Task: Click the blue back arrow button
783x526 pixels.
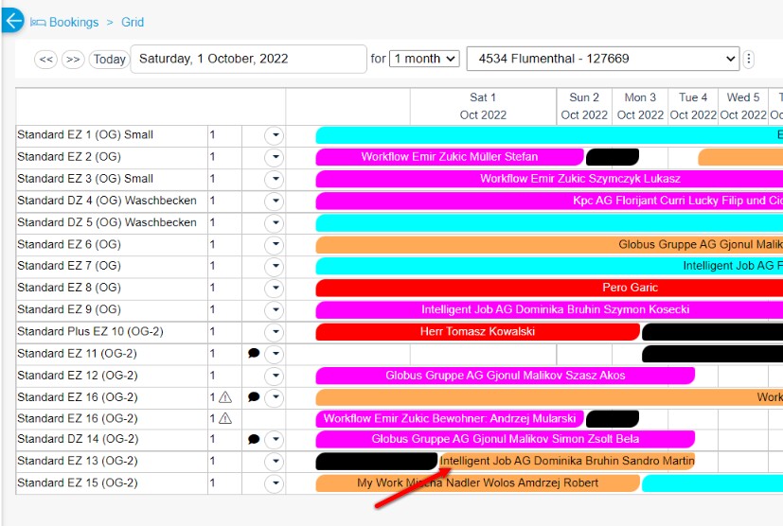Action: [x=12, y=21]
